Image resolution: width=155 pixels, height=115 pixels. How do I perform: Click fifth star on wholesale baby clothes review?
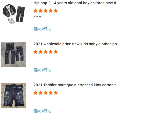pyautogui.click(x=56, y=52)
